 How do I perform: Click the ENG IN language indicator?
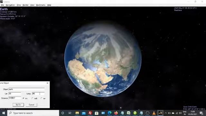click(x=184, y=113)
